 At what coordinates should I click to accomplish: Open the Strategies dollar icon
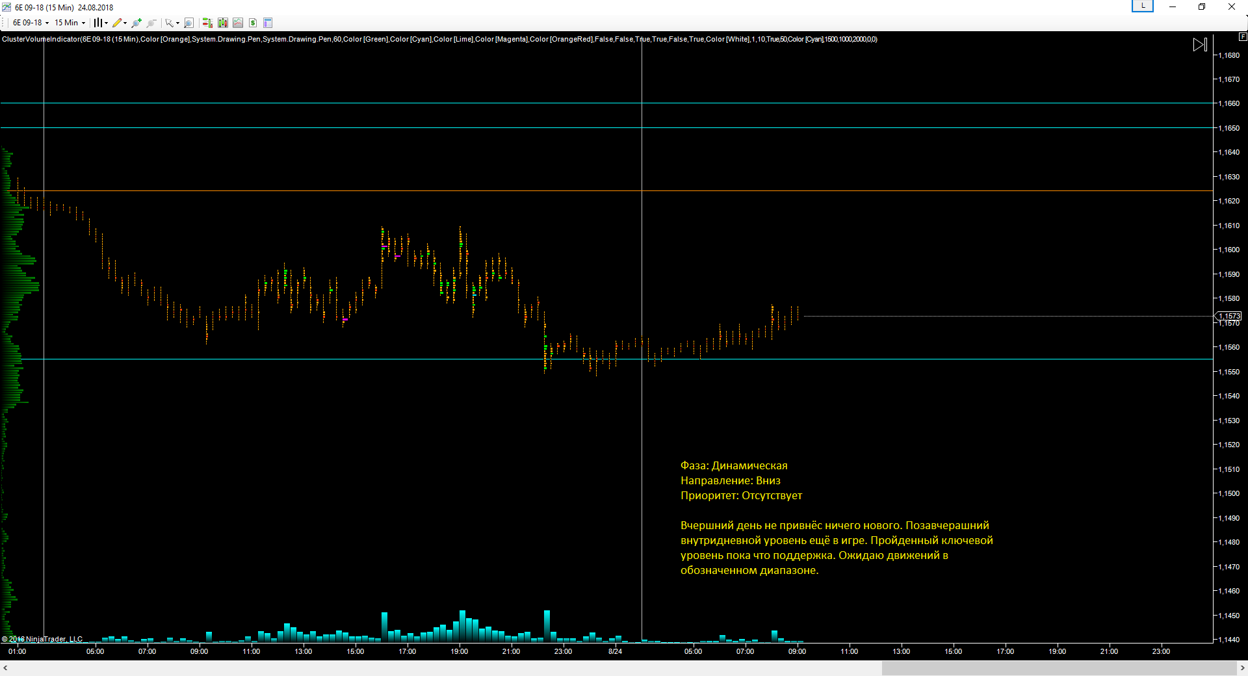tap(253, 23)
